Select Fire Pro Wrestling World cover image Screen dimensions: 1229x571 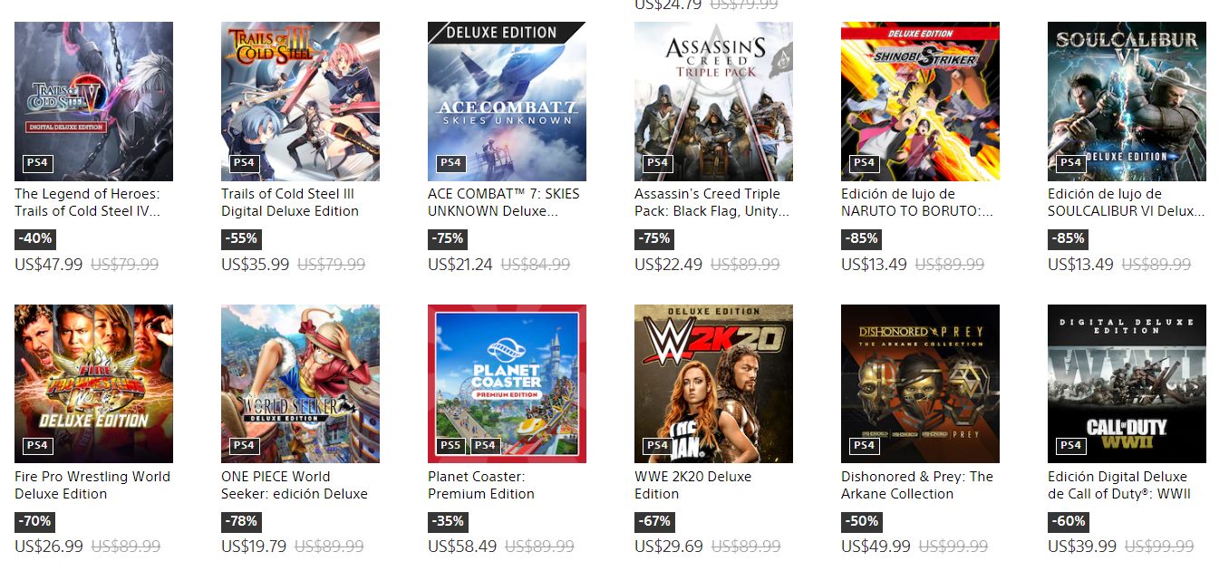pyautogui.click(x=93, y=384)
